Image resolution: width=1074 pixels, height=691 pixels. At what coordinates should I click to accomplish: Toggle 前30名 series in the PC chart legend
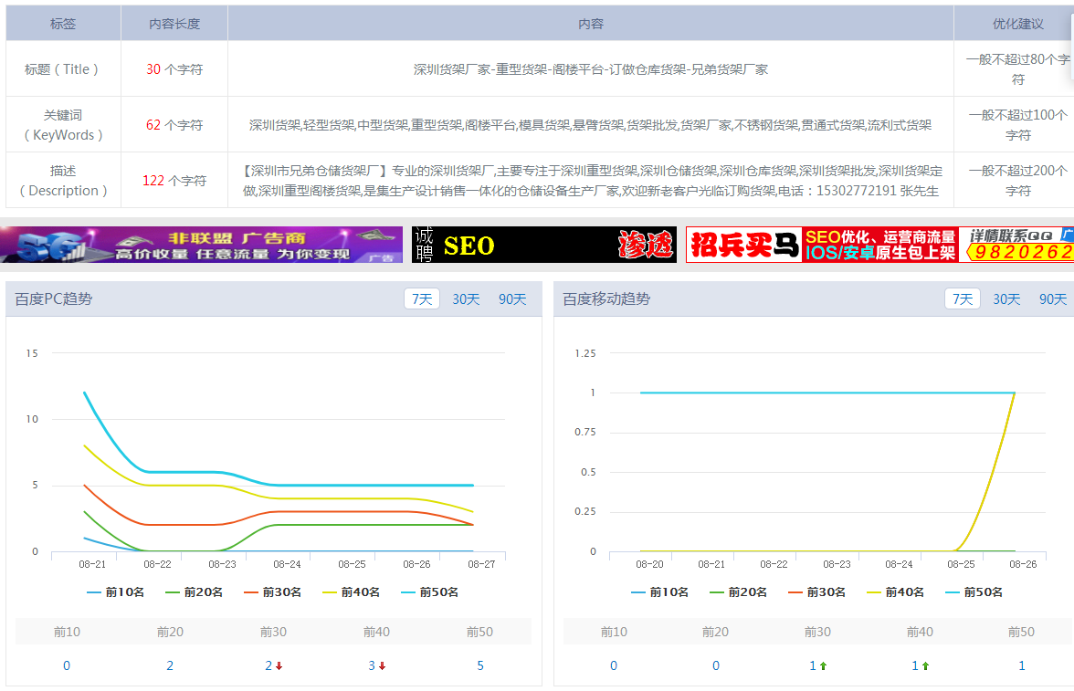(272, 592)
